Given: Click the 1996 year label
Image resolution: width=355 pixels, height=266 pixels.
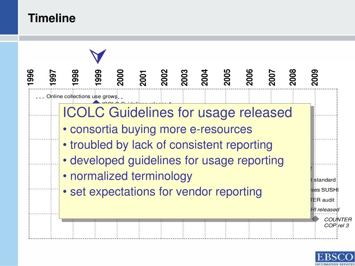Looking at the screenshot, I should tap(31, 78).
